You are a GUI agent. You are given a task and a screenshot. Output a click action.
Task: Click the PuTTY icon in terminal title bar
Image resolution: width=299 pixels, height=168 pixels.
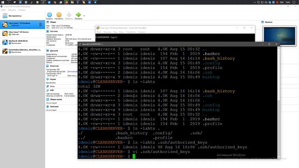80,44
